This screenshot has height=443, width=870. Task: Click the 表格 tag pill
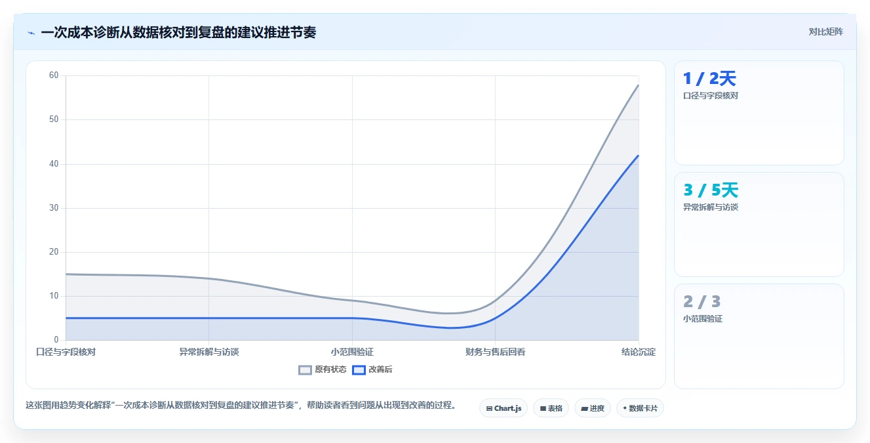(551, 408)
